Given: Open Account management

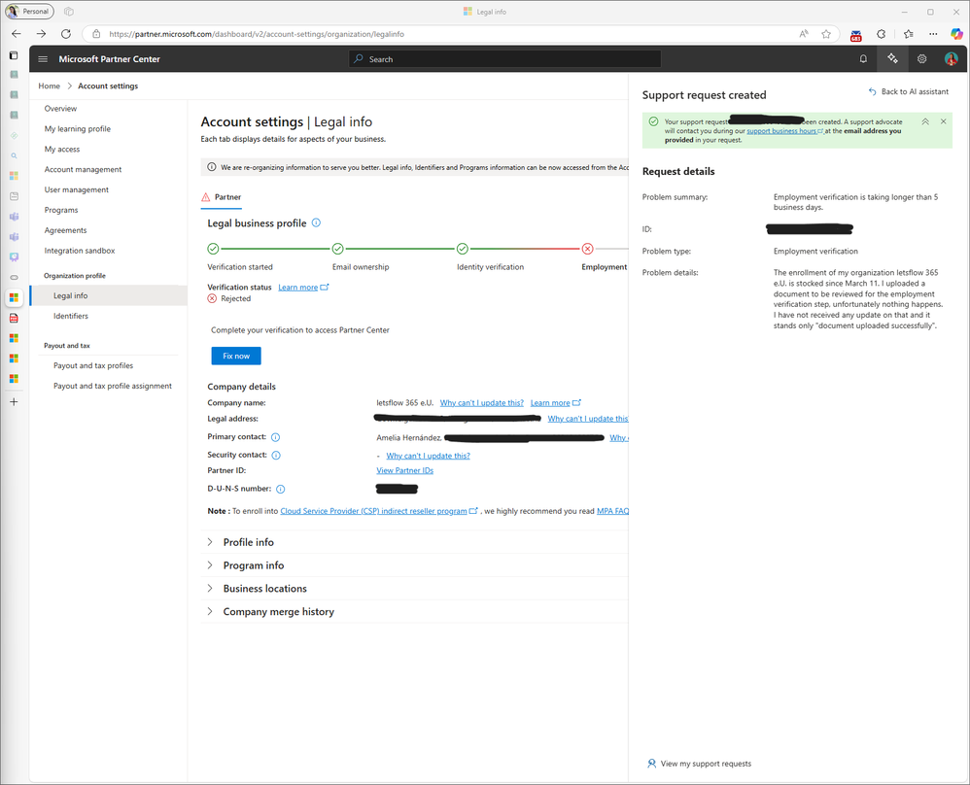Looking at the screenshot, I should pyautogui.click(x=83, y=169).
